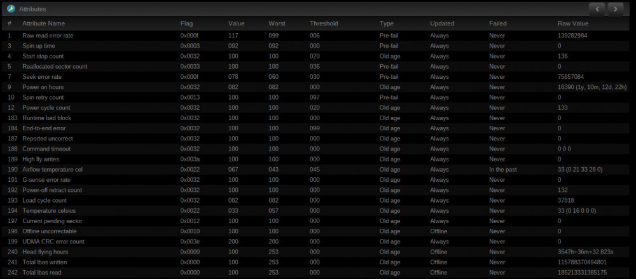The width and height of the screenshot is (636, 279).
Task: Click the previous arrow button in Attributes header
Action: pos(597,8)
